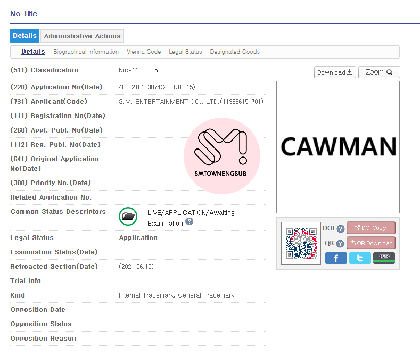Download the trademark image
420x355 pixels.
[335, 72]
